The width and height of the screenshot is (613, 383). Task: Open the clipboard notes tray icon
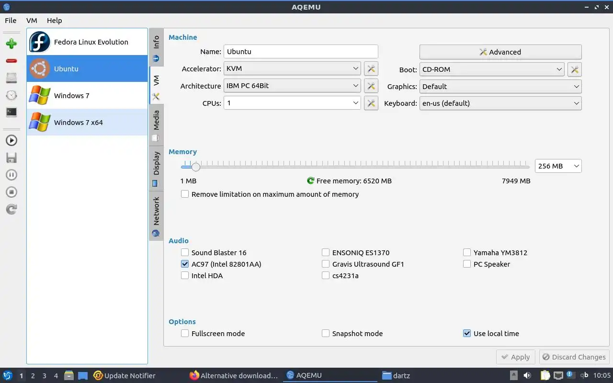(545, 375)
